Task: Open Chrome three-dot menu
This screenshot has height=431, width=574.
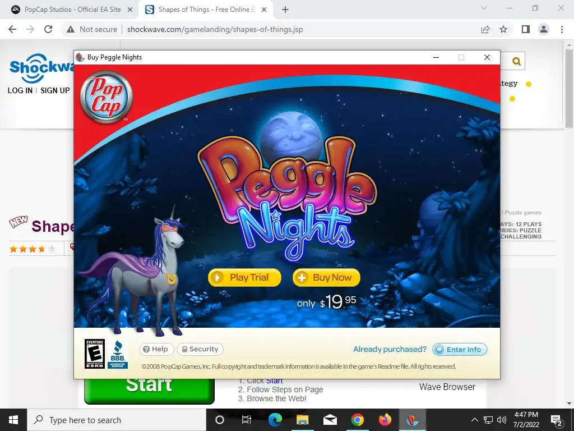Action: (x=562, y=29)
